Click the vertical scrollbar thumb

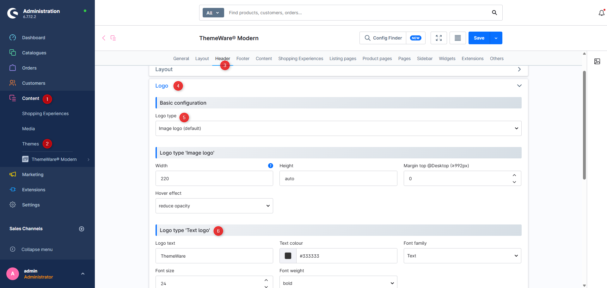[x=584, y=125]
